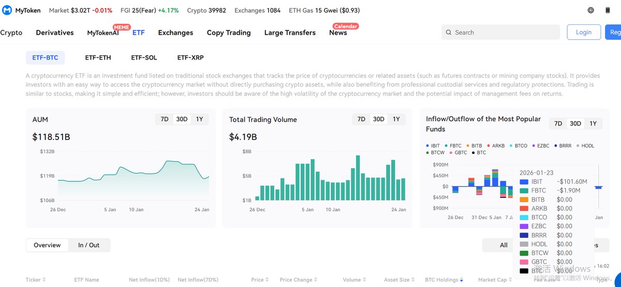The image size is (621, 287).
Task: Focus the Search input field
Action: (x=501, y=32)
